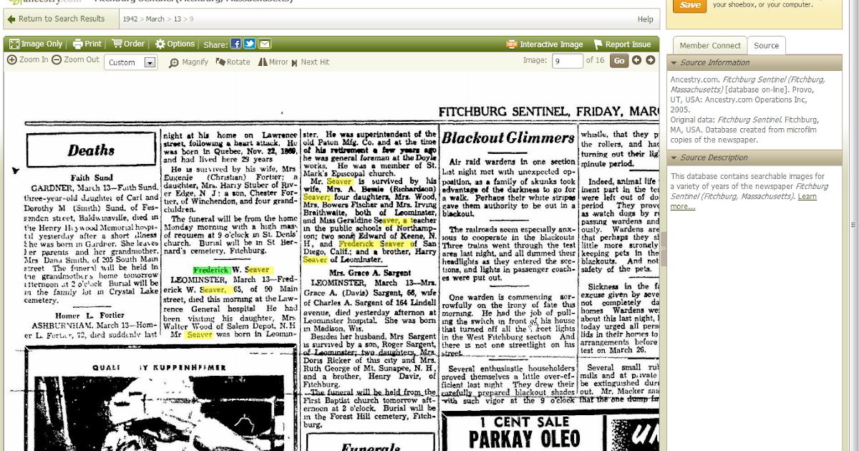Click the Deaths column heading
Image resolution: width=859 pixels, height=451 pixels.
pos(91,150)
